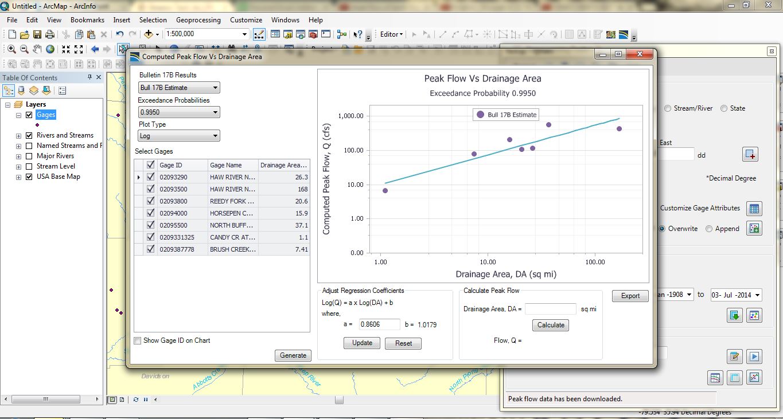Click the Generate button

(293, 355)
